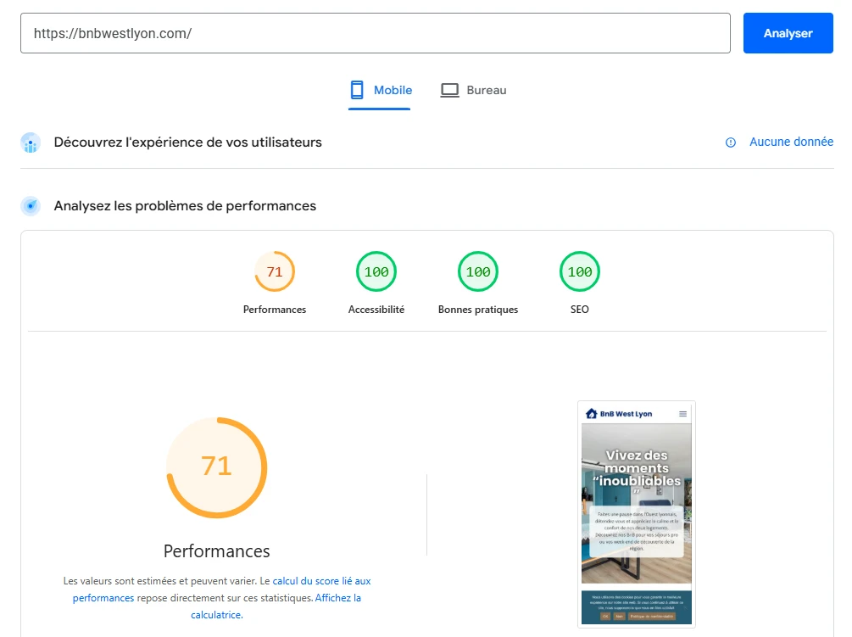This screenshot has width=852, height=637.
Task: Click the 100 SEO score badge
Action: click(x=579, y=271)
